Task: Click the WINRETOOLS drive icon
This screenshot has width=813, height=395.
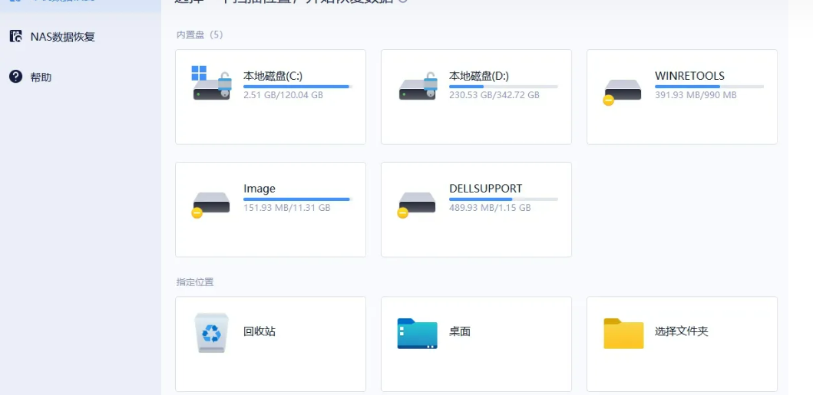Action: point(622,90)
